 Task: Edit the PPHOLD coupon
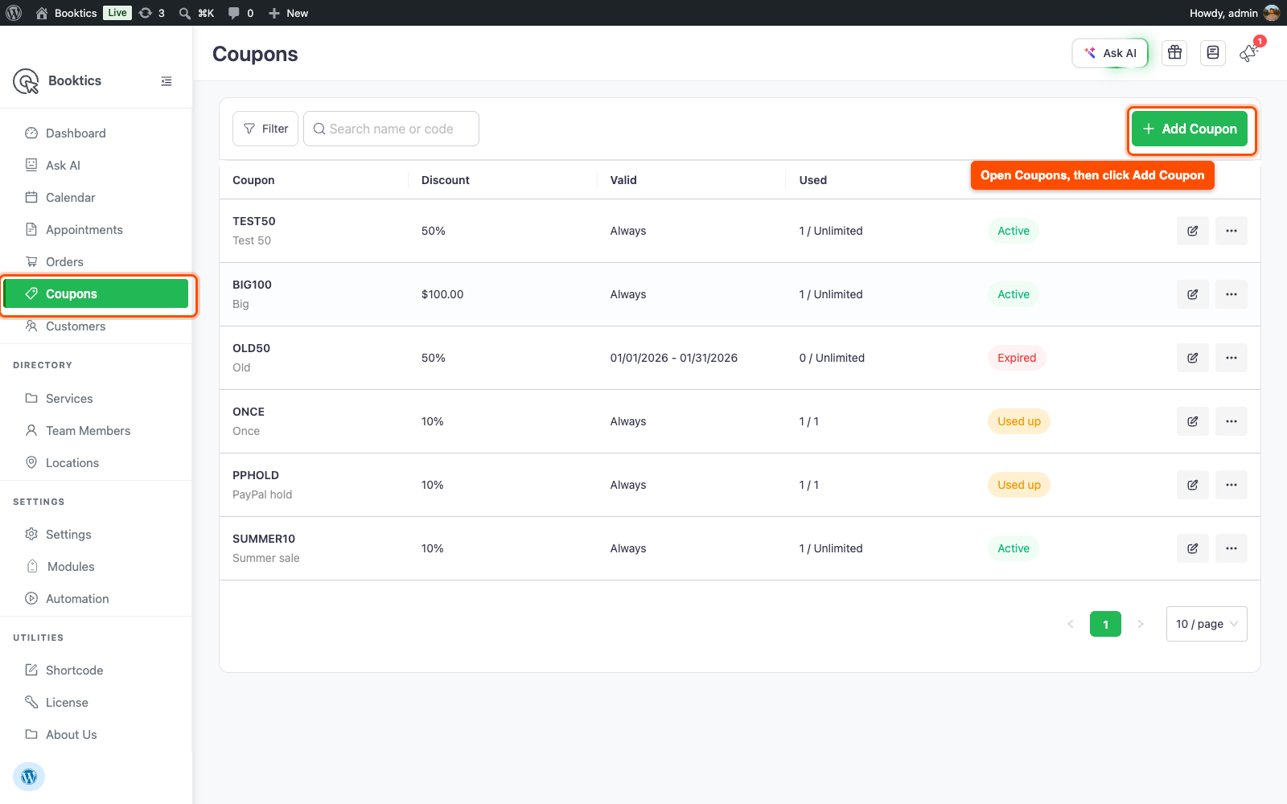tap(1192, 485)
